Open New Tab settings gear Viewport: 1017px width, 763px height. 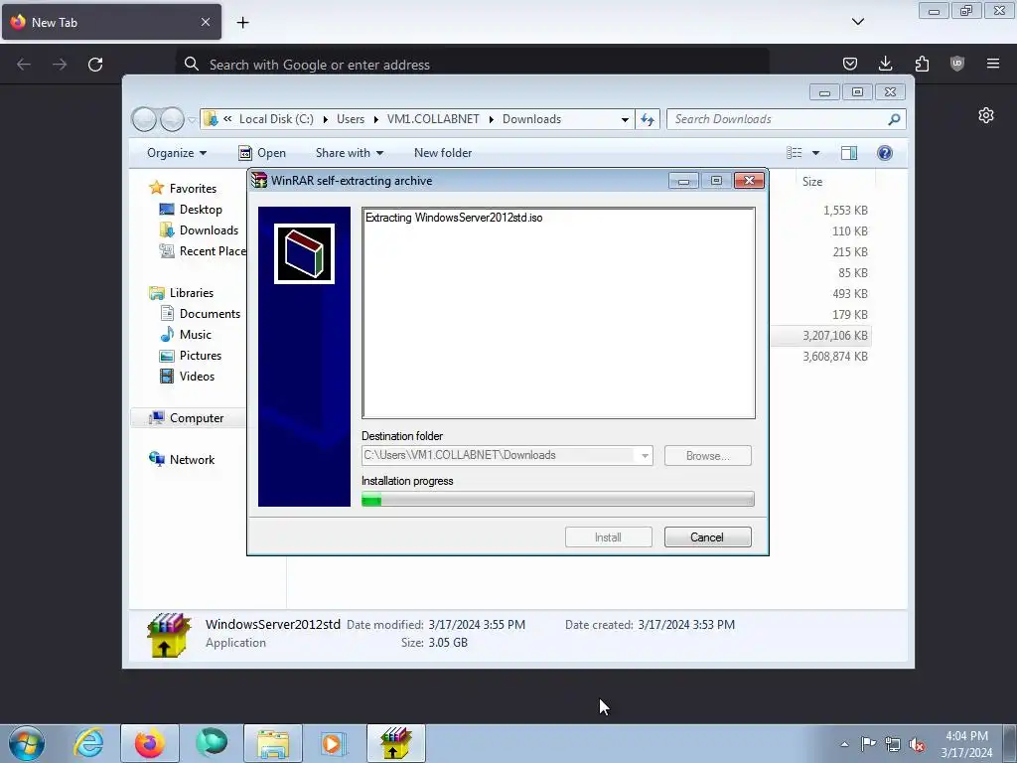(986, 115)
